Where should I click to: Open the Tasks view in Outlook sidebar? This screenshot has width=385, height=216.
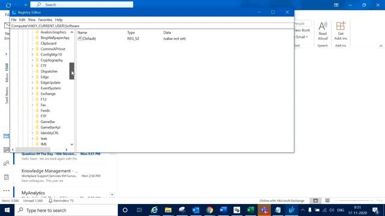pyautogui.click(x=7, y=177)
